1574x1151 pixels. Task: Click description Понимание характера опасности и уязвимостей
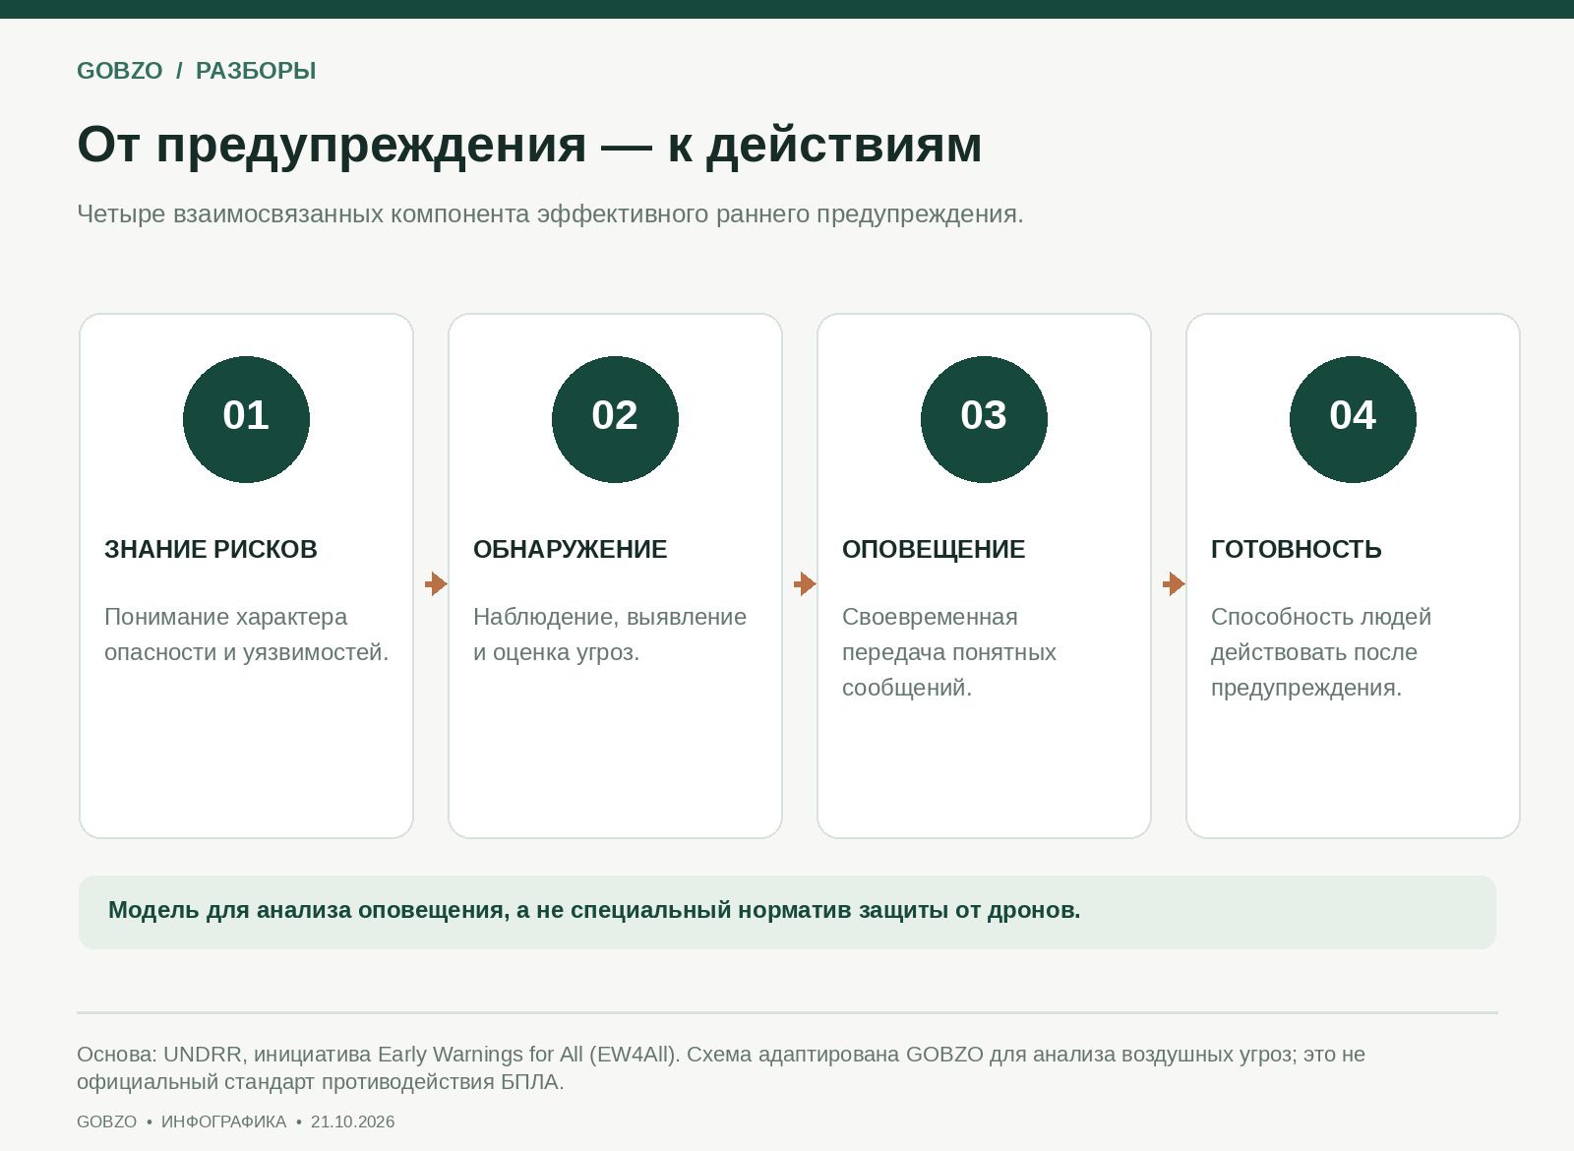coord(247,635)
